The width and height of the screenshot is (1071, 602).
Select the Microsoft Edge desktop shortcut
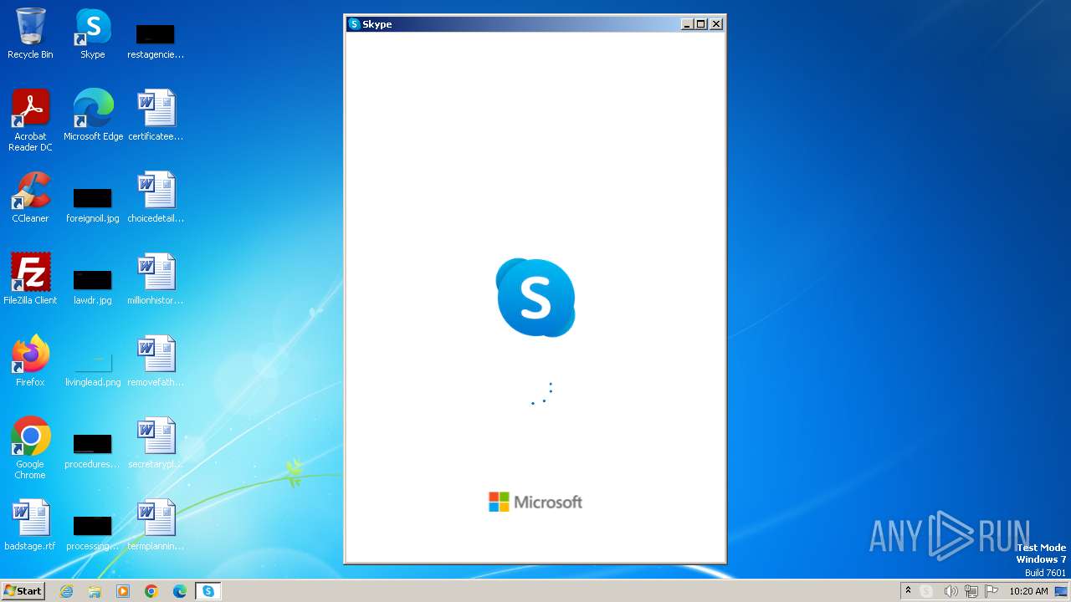click(93, 115)
